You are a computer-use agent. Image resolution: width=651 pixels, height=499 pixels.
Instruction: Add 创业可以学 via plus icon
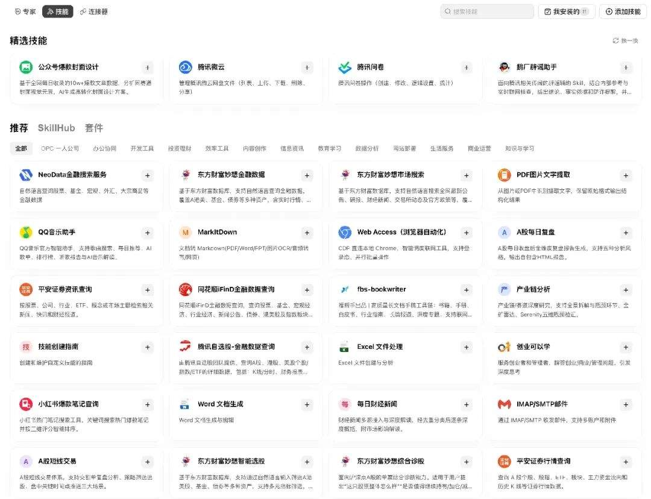point(626,347)
